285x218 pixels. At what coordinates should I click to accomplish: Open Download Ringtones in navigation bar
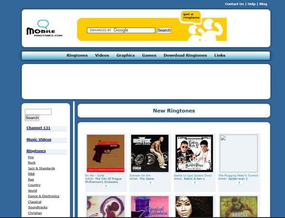coord(185,56)
